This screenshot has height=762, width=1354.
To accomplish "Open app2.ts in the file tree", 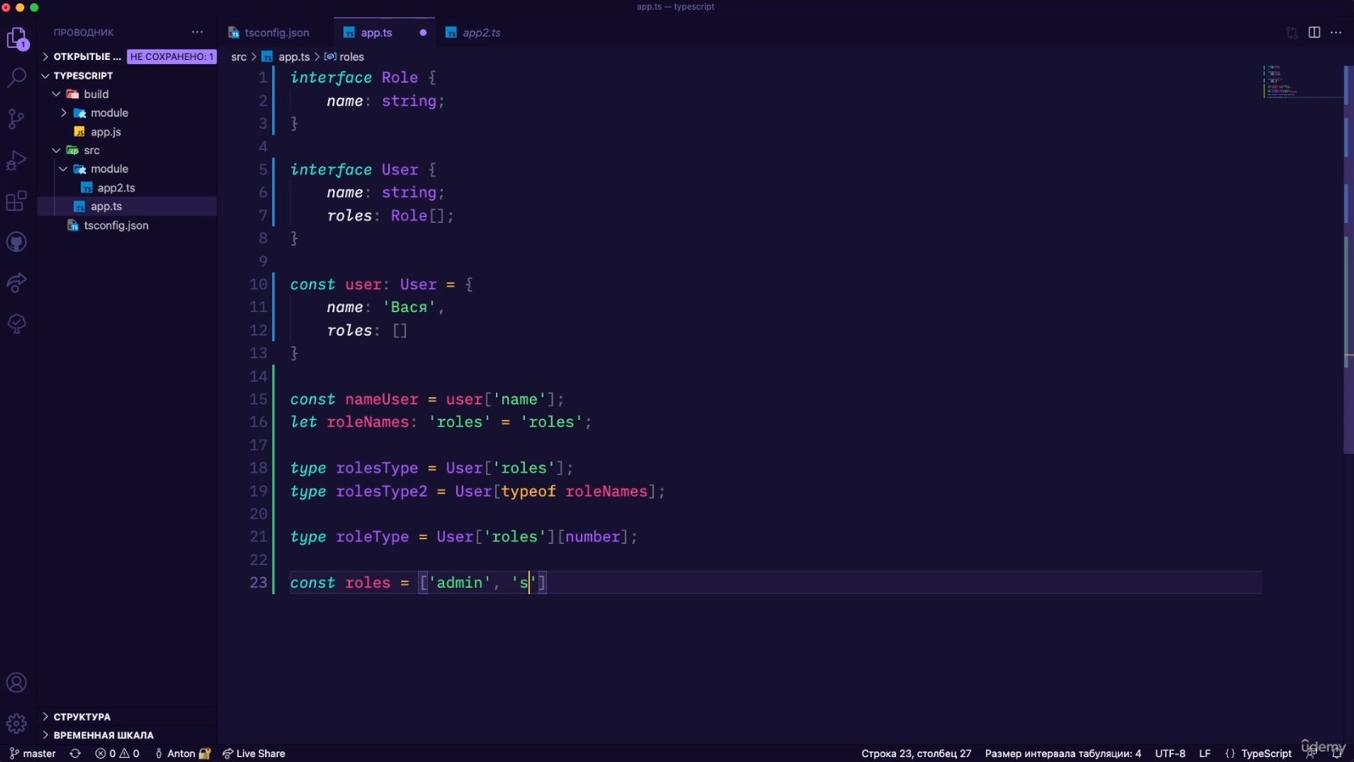I will click(116, 187).
